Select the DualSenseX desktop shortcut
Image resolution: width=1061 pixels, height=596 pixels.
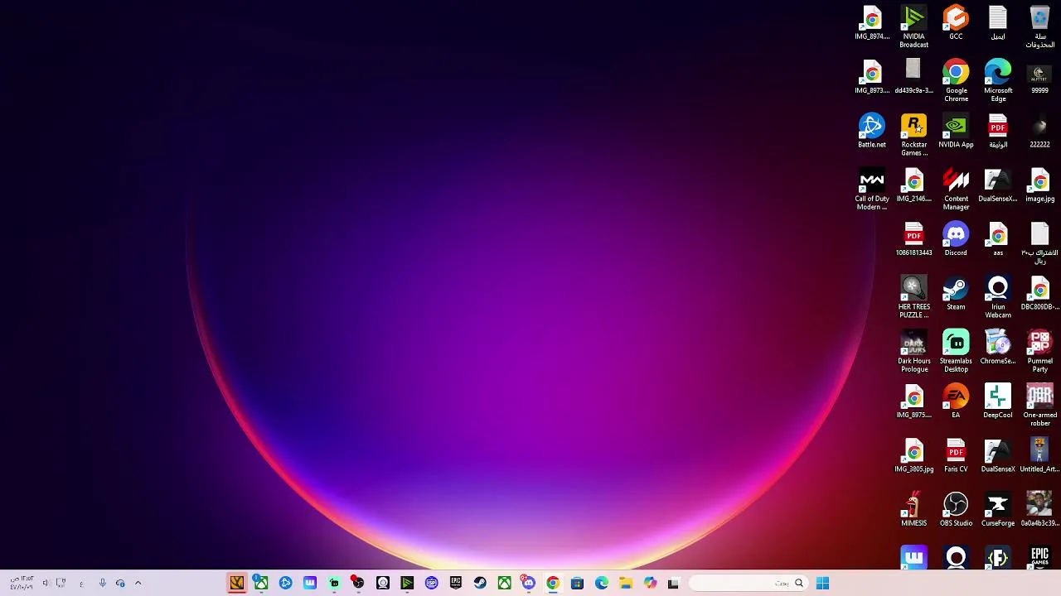(x=998, y=455)
